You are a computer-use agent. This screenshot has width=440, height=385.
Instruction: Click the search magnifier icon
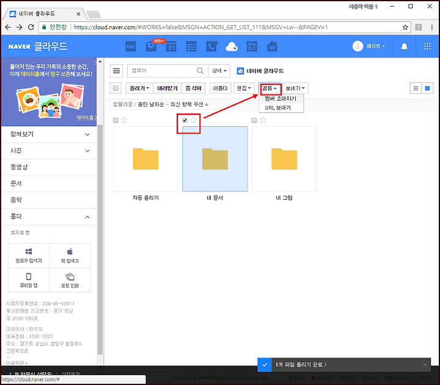200,71
